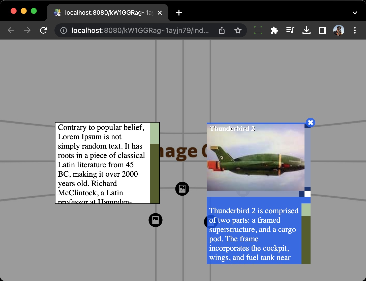Reload the page

pyautogui.click(x=44, y=31)
